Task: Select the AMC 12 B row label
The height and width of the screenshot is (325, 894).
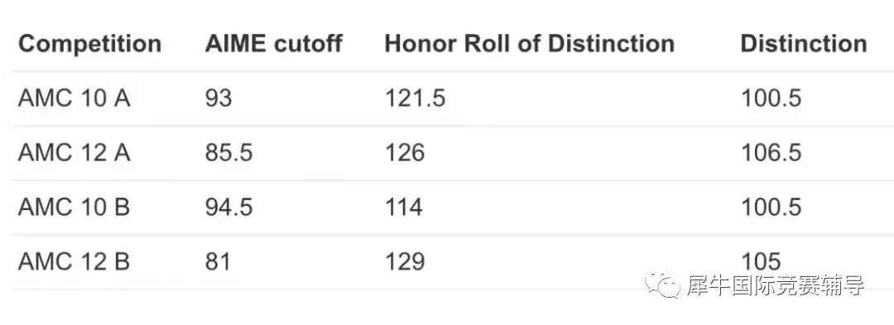Action: pos(74,261)
